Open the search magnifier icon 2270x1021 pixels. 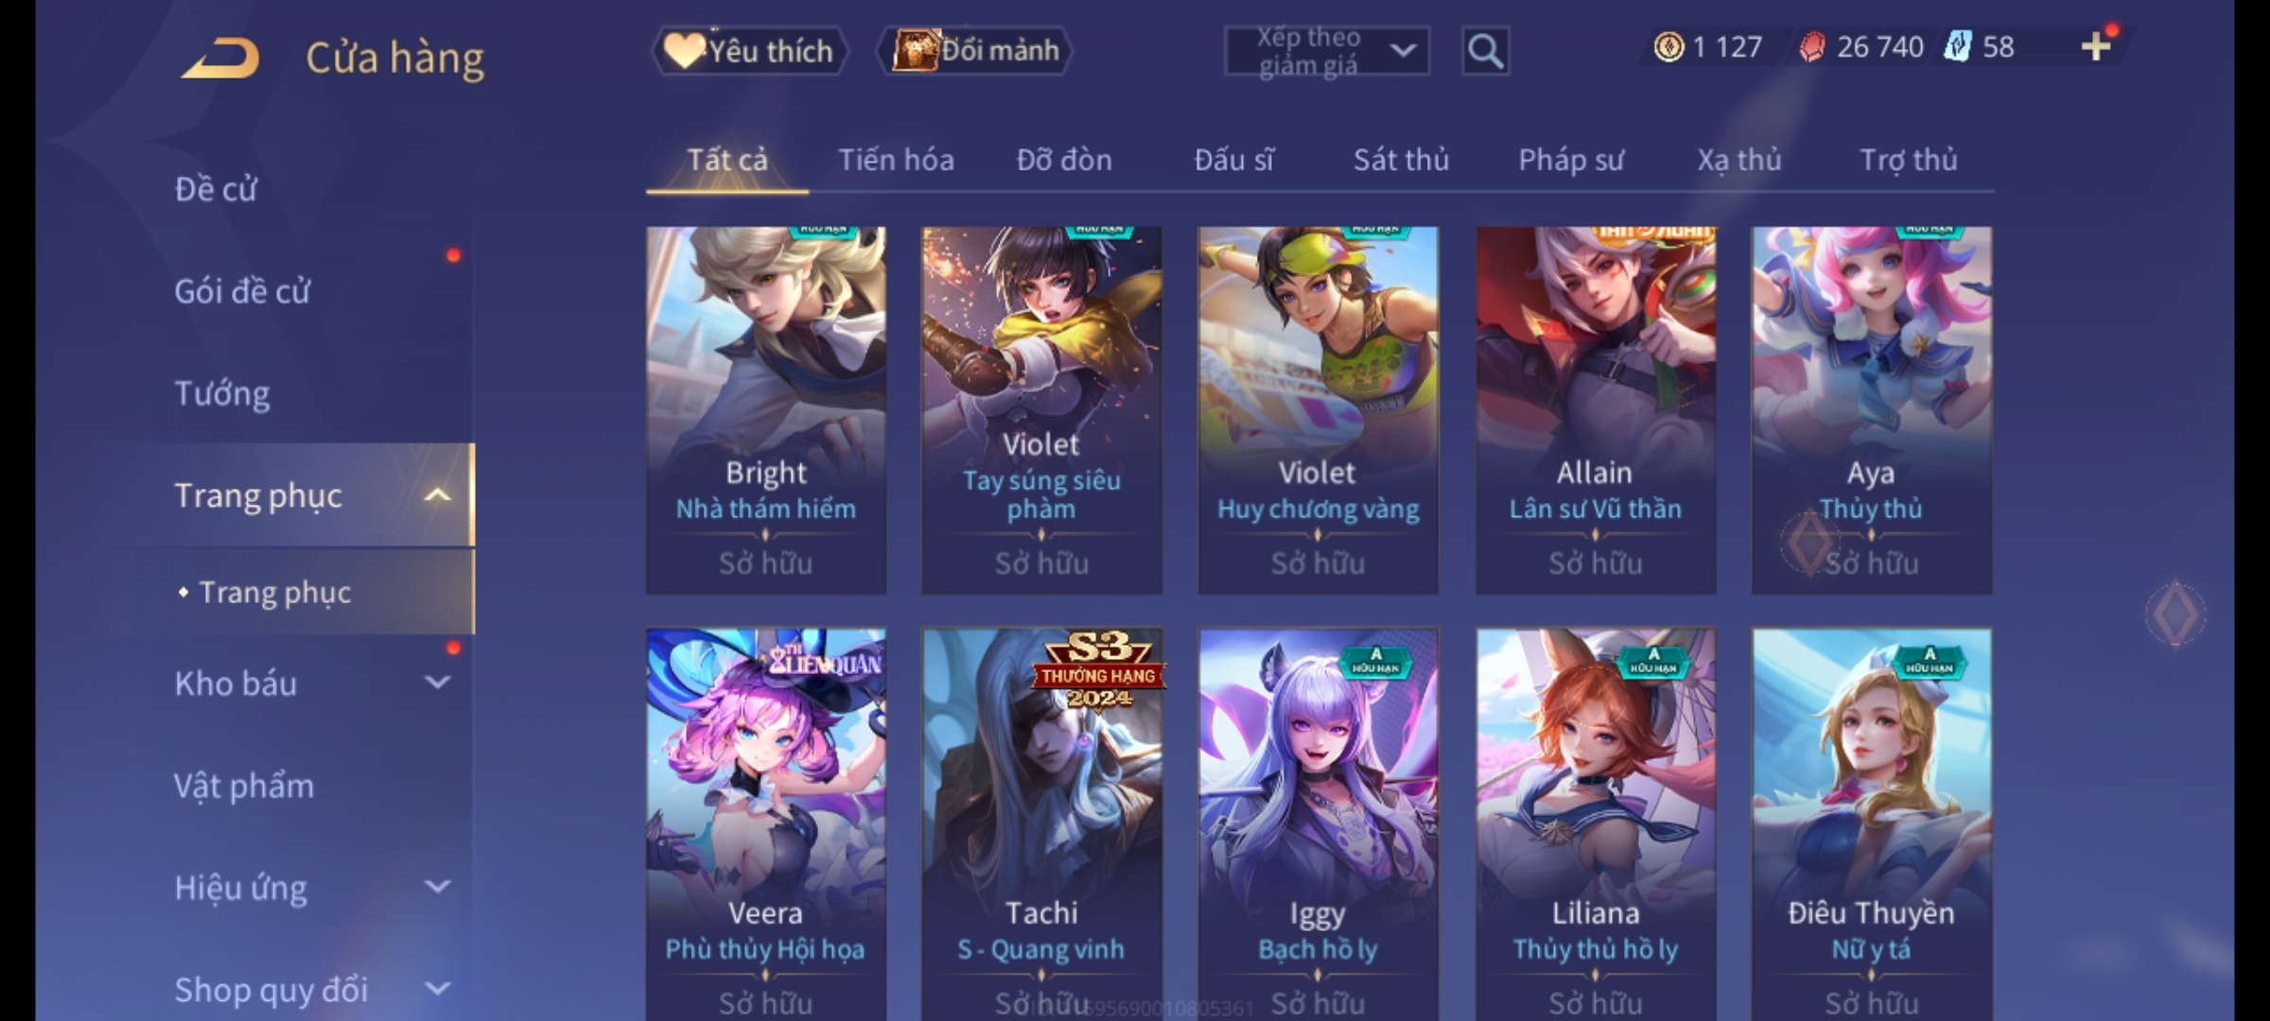(x=1485, y=51)
